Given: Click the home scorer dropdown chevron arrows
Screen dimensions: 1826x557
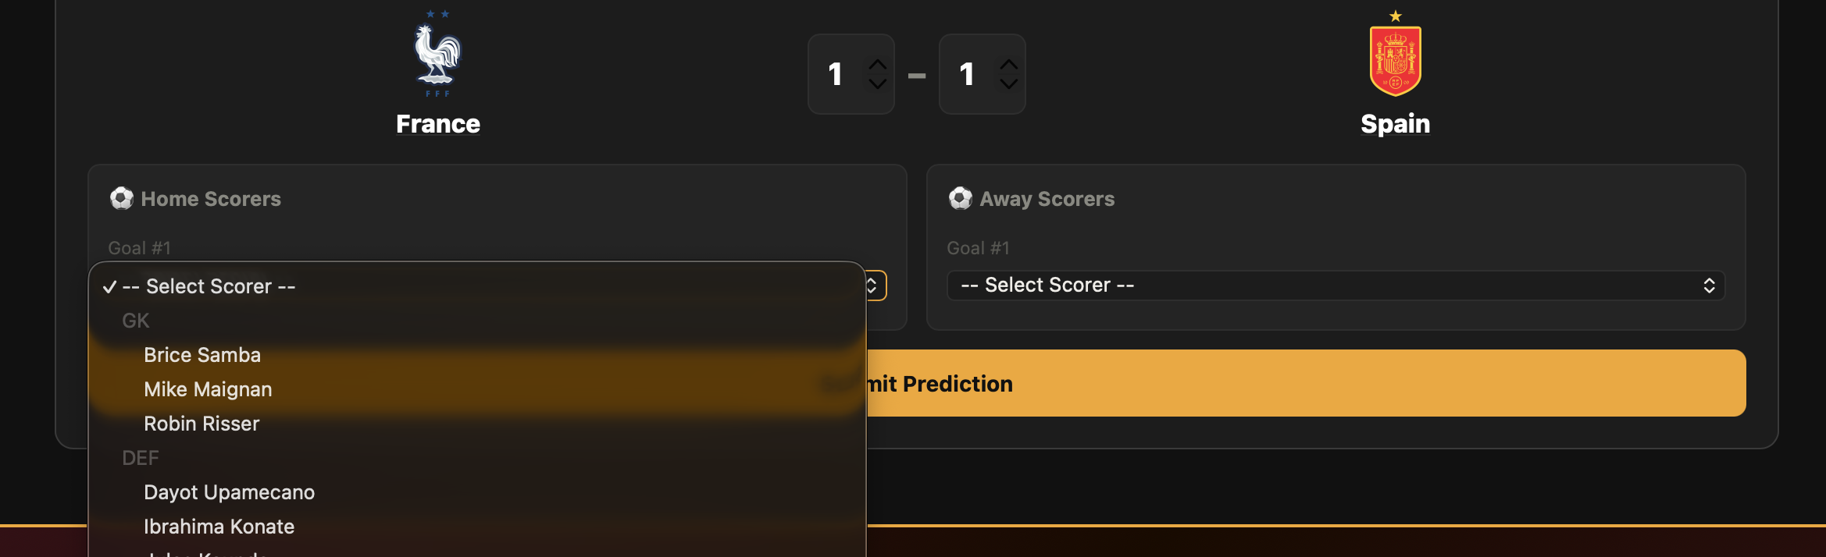Looking at the screenshot, I should click(x=872, y=286).
